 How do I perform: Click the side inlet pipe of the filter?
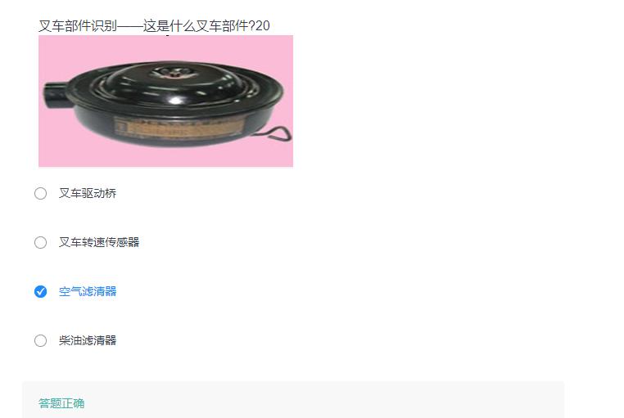[x=54, y=95]
